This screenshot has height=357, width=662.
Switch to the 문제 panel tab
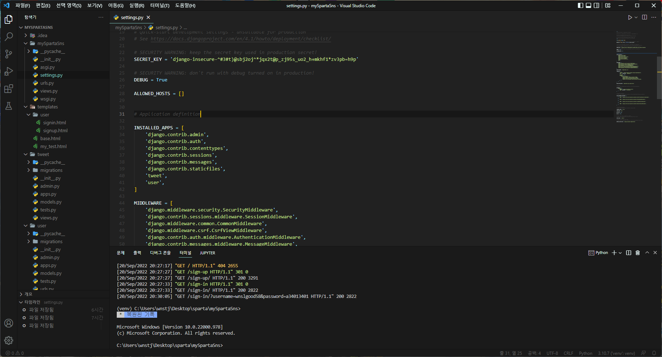point(121,253)
